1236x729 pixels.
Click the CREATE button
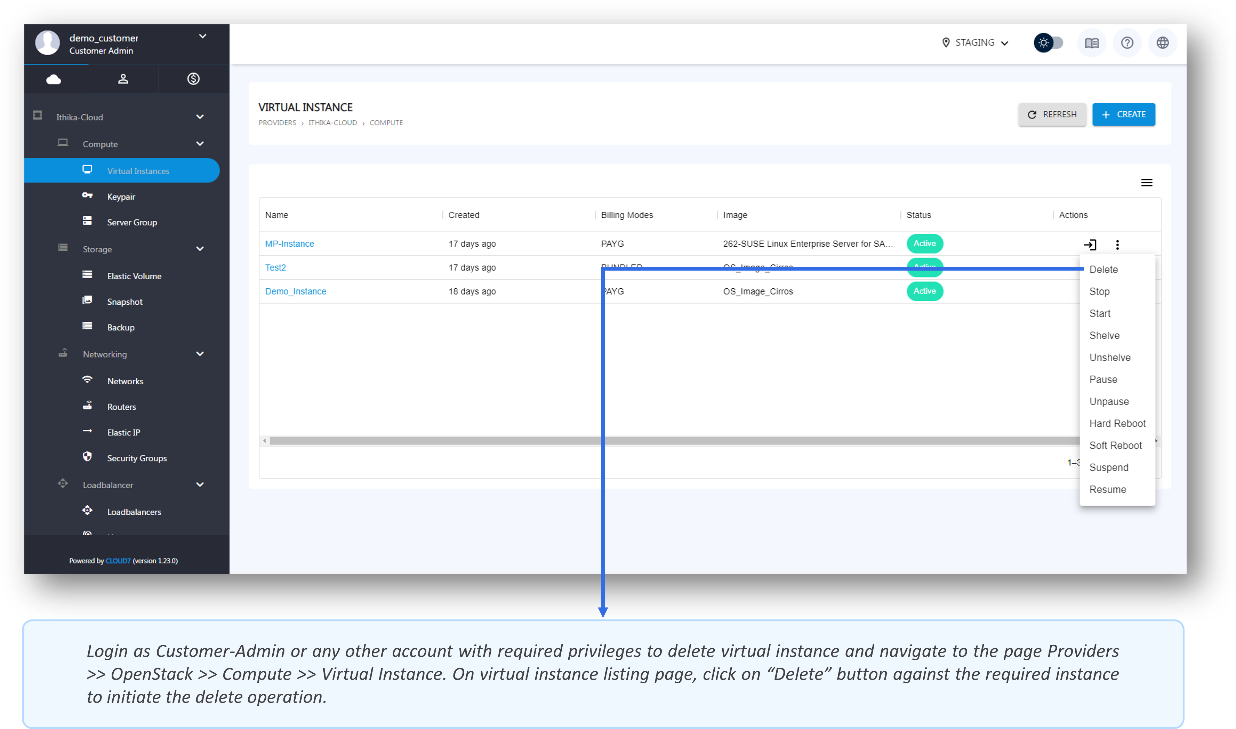coord(1124,114)
